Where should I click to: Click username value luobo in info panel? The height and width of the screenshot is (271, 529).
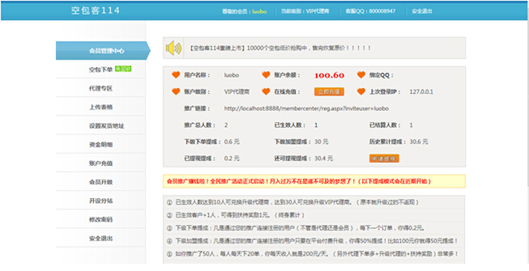tap(232, 75)
